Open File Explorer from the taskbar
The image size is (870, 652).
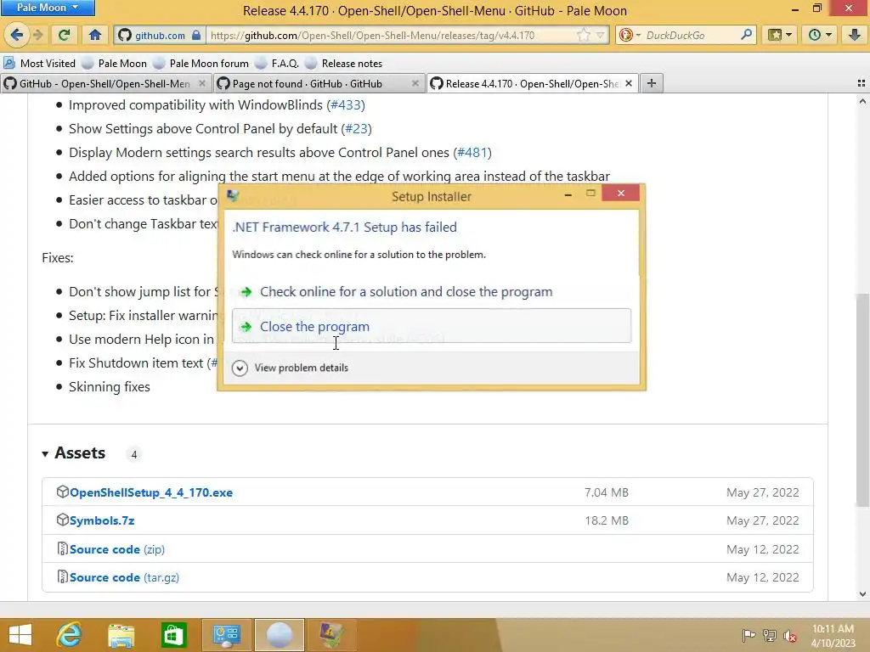coord(121,635)
